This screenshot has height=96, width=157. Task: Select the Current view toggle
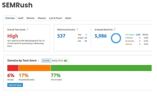pos(46,61)
